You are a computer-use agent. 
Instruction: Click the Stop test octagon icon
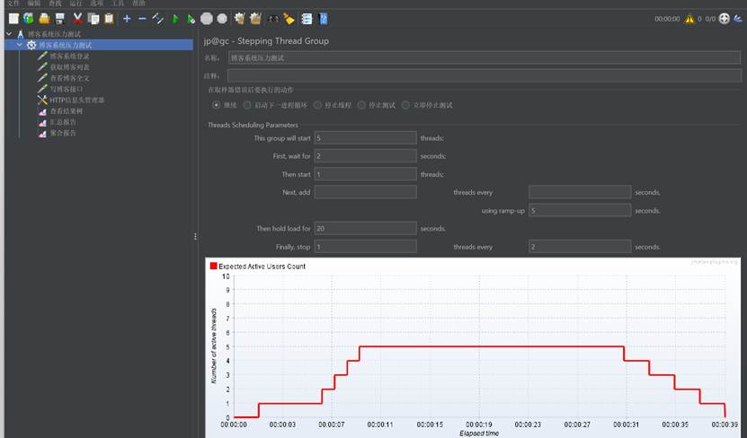click(206, 19)
